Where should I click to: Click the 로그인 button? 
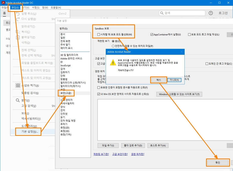(x=223, y=13)
